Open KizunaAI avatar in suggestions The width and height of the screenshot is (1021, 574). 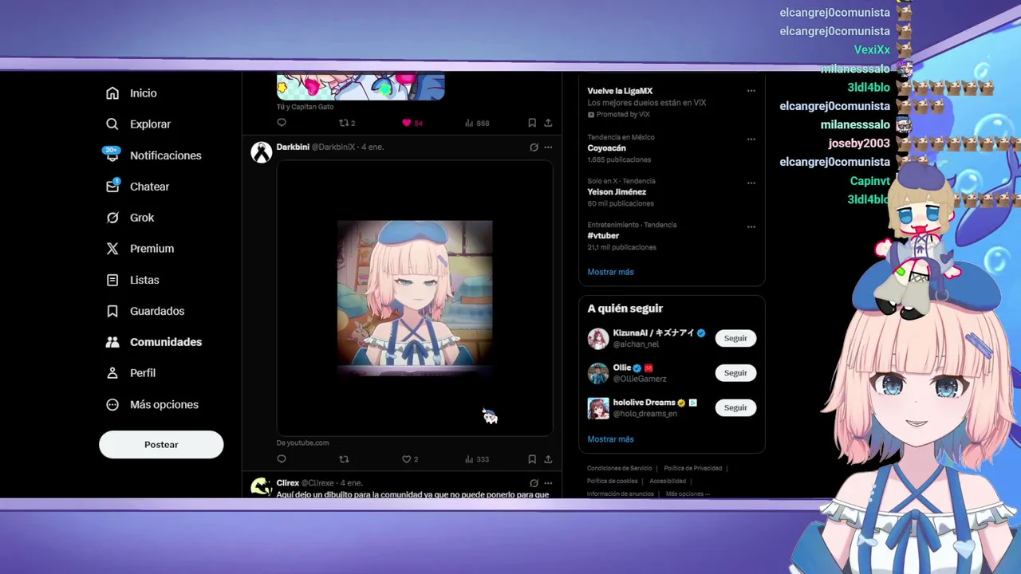pos(598,339)
